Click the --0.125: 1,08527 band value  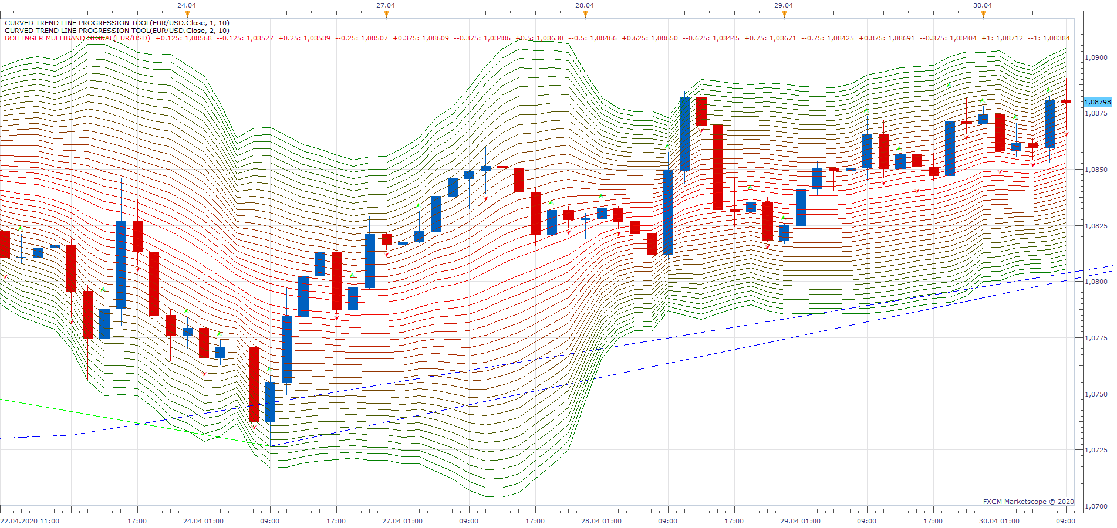click(x=245, y=38)
